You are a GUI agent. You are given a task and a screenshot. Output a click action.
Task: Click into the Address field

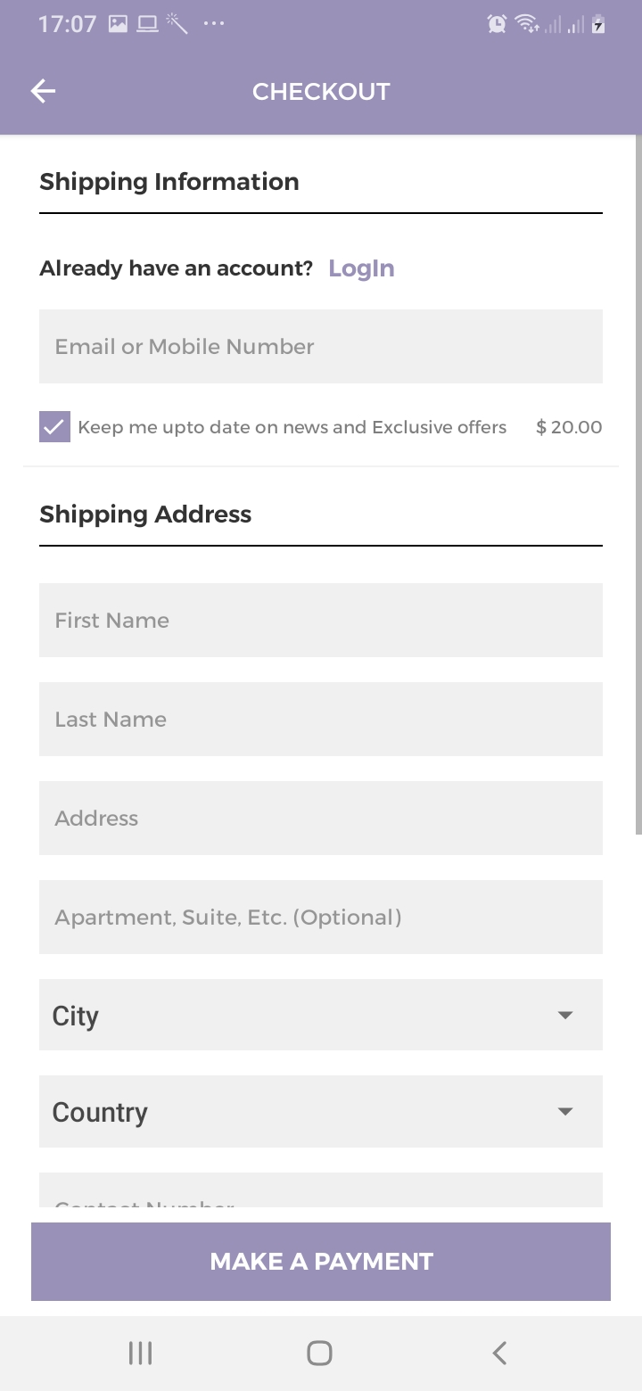(321, 819)
